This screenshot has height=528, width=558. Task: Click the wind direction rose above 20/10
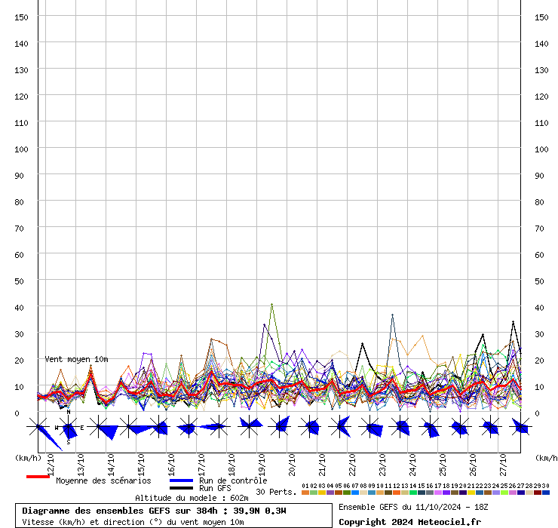pos(279,427)
